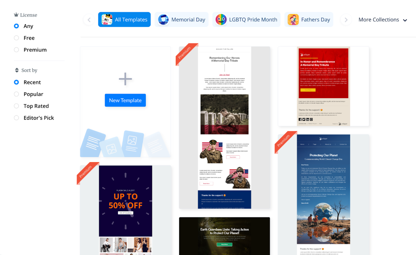Click the New Template button
Screen dimensions: 416x255
tap(125, 100)
